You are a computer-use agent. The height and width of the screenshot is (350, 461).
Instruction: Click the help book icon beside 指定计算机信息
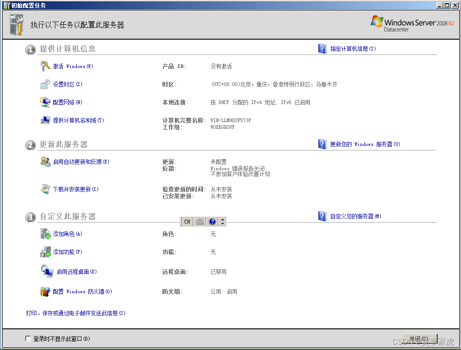[322, 49]
